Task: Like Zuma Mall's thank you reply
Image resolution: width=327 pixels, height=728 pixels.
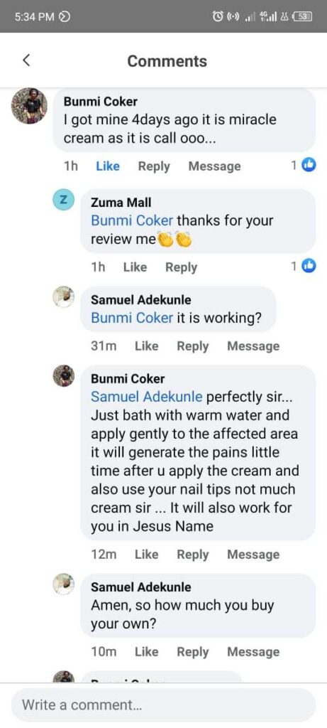Action: [135, 267]
